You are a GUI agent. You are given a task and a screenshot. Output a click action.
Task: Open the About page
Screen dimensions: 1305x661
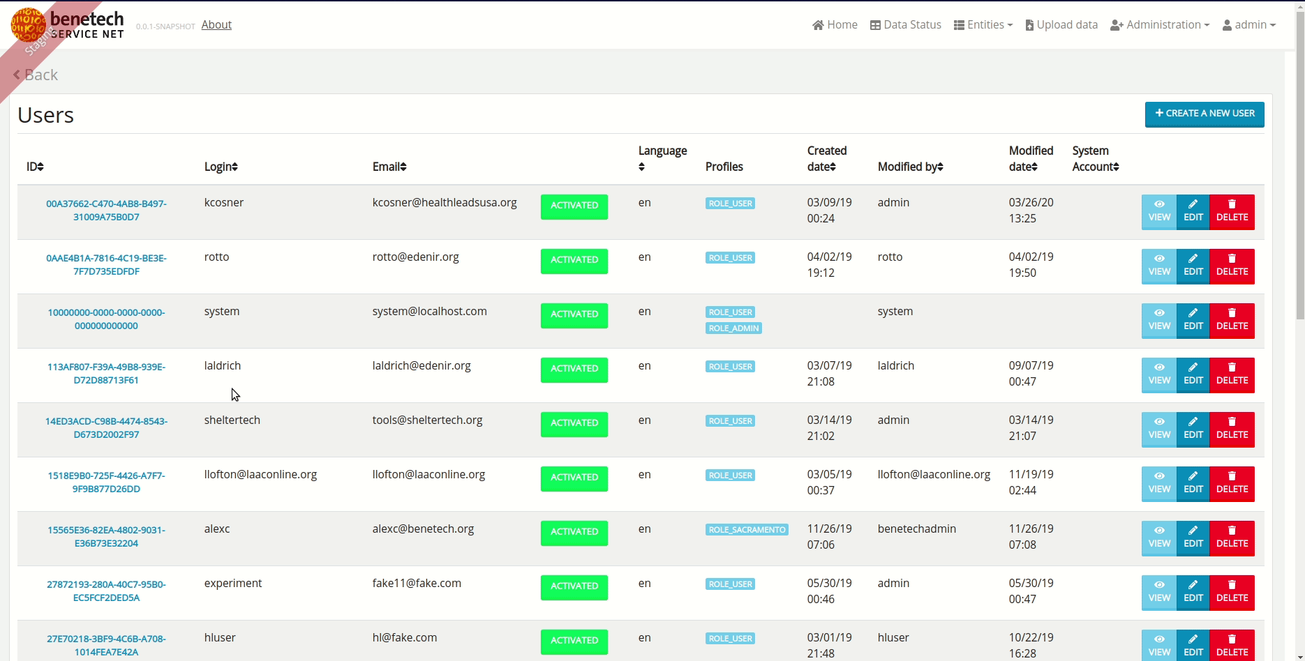(216, 24)
